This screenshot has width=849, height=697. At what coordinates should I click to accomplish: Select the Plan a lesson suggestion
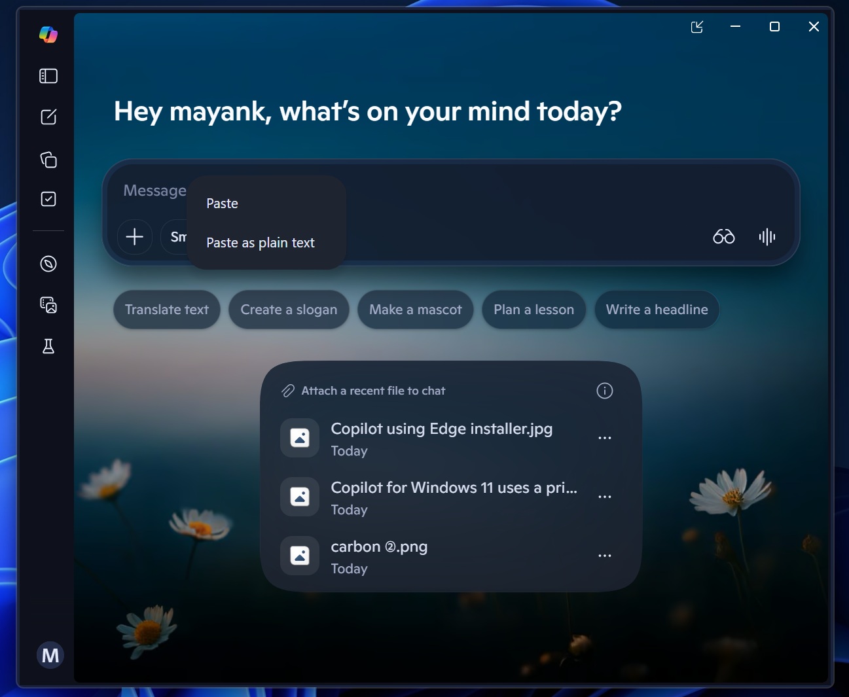pos(533,310)
